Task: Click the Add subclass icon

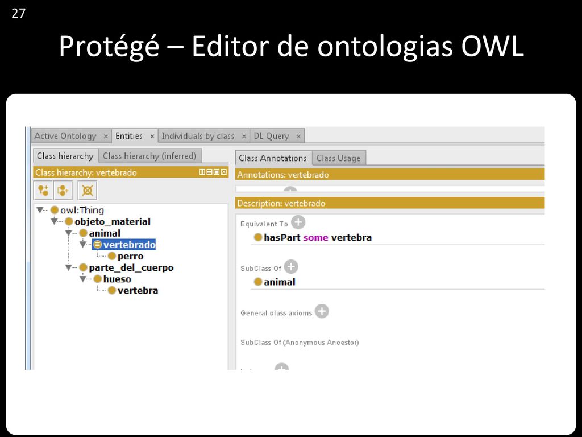Action: coord(43,191)
